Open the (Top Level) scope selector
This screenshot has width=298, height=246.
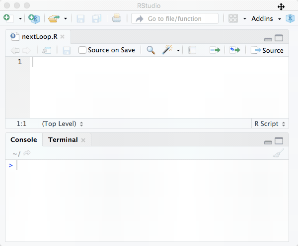[x=63, y=124]
